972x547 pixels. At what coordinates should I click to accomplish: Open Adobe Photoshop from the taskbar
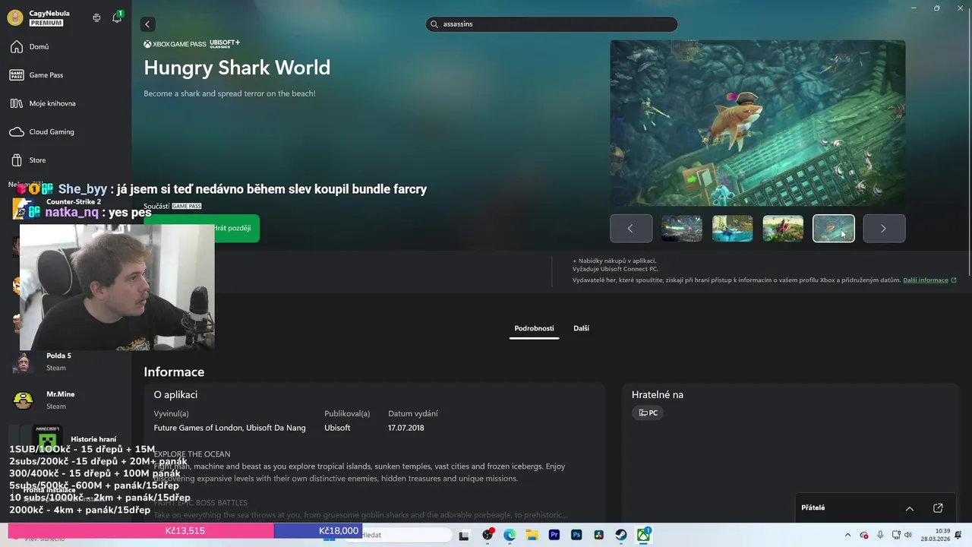point(576,536)
